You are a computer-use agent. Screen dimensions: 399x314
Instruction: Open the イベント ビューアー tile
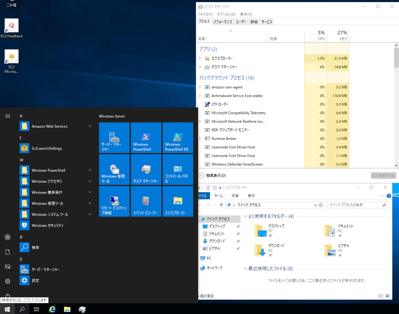pyautogui.click(x=146, y=201)
